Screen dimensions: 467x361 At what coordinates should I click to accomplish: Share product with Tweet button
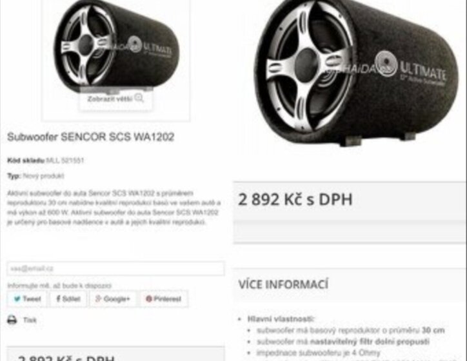(27, 299)
